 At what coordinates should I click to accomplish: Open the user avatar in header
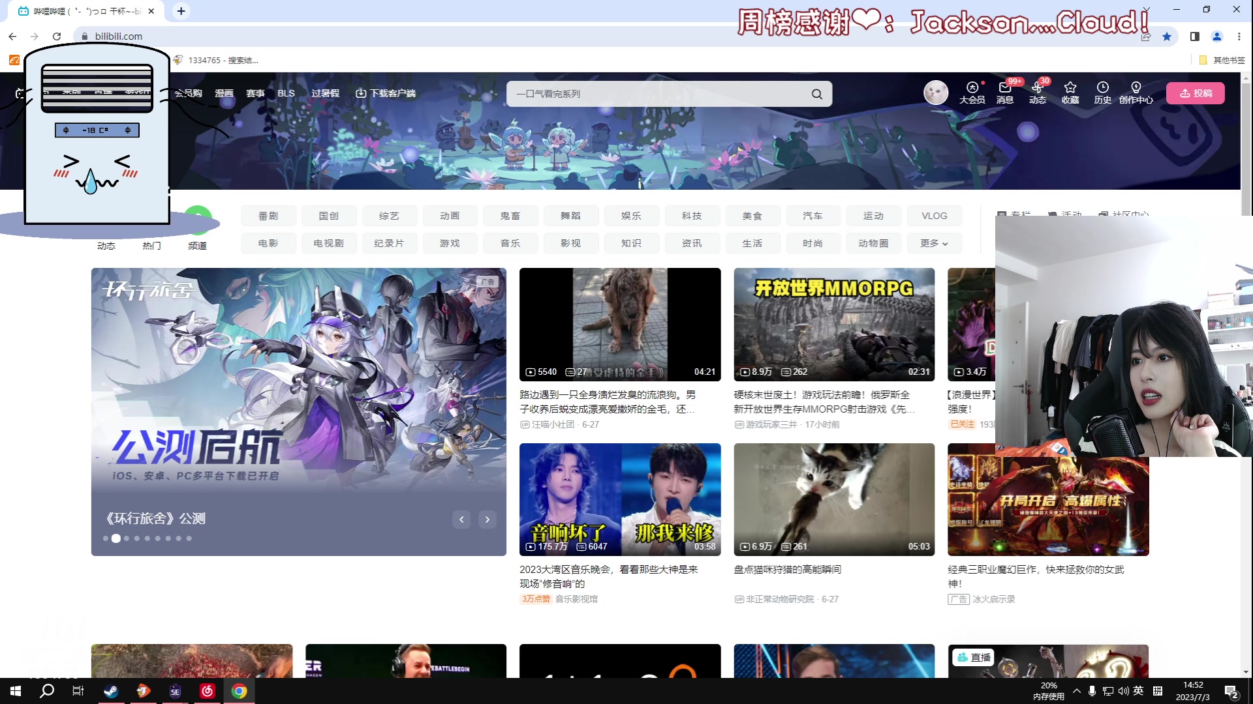936,93
